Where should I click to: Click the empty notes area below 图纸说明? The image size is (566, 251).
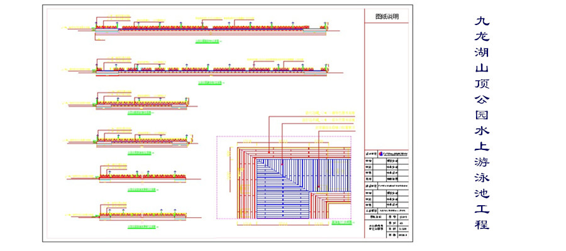386,82
